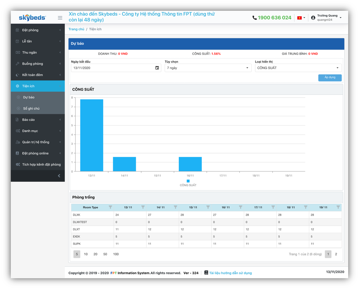Expand the Đặt phòng sidebar menu
The height and width of the screenshot is (289, 359).
(37, 30)
